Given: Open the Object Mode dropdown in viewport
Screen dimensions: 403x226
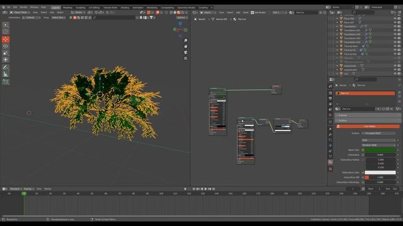Looking at the screenshot, I should (x=20, y=13).
